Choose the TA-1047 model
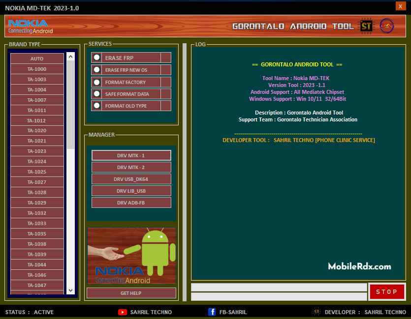Screen dimensions: 411x319 (x=37, y=285)
